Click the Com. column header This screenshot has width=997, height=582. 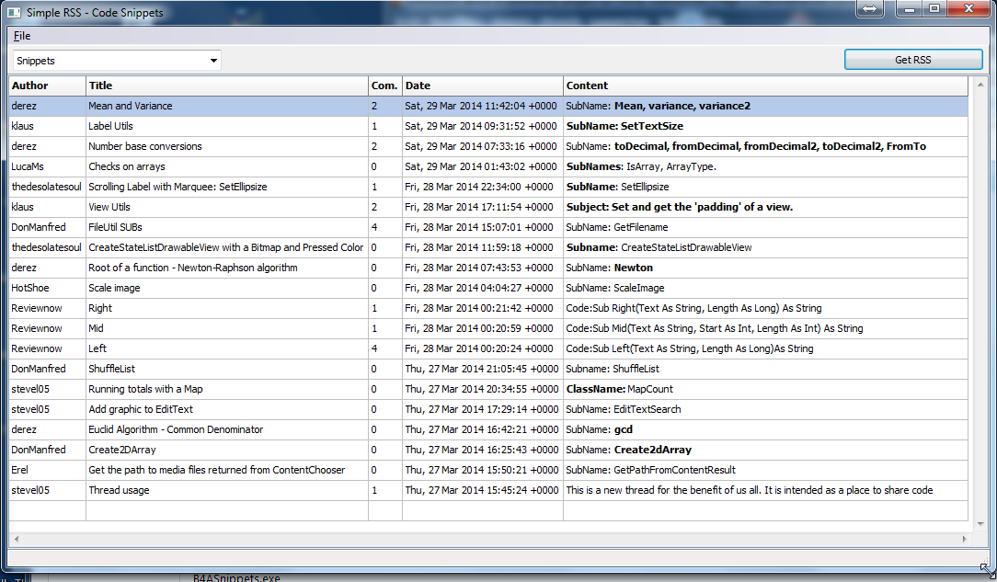click(x=385, y=86)
